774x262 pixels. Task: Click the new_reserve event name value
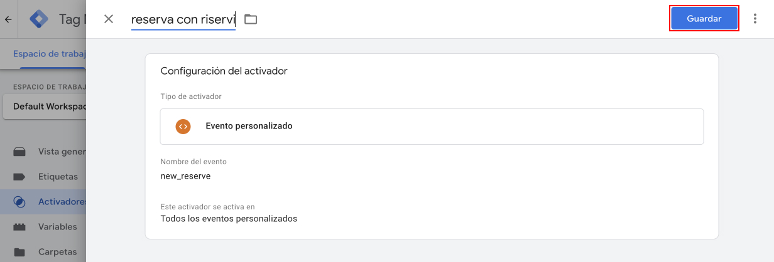pos(185,176)
